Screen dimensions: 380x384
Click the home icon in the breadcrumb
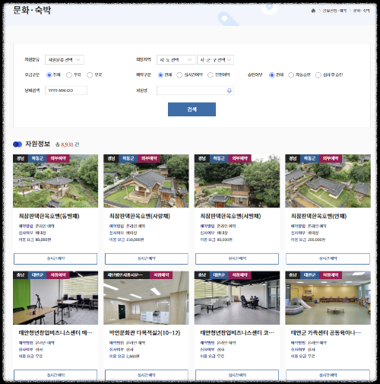(313, 11)
